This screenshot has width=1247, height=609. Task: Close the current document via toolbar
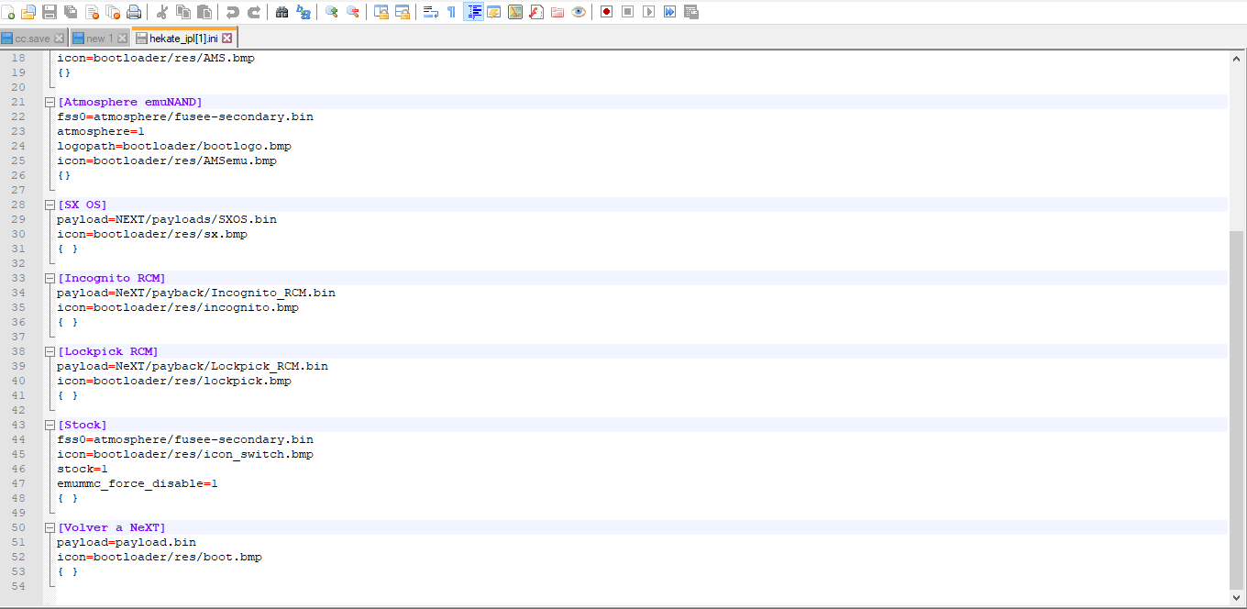93,12
